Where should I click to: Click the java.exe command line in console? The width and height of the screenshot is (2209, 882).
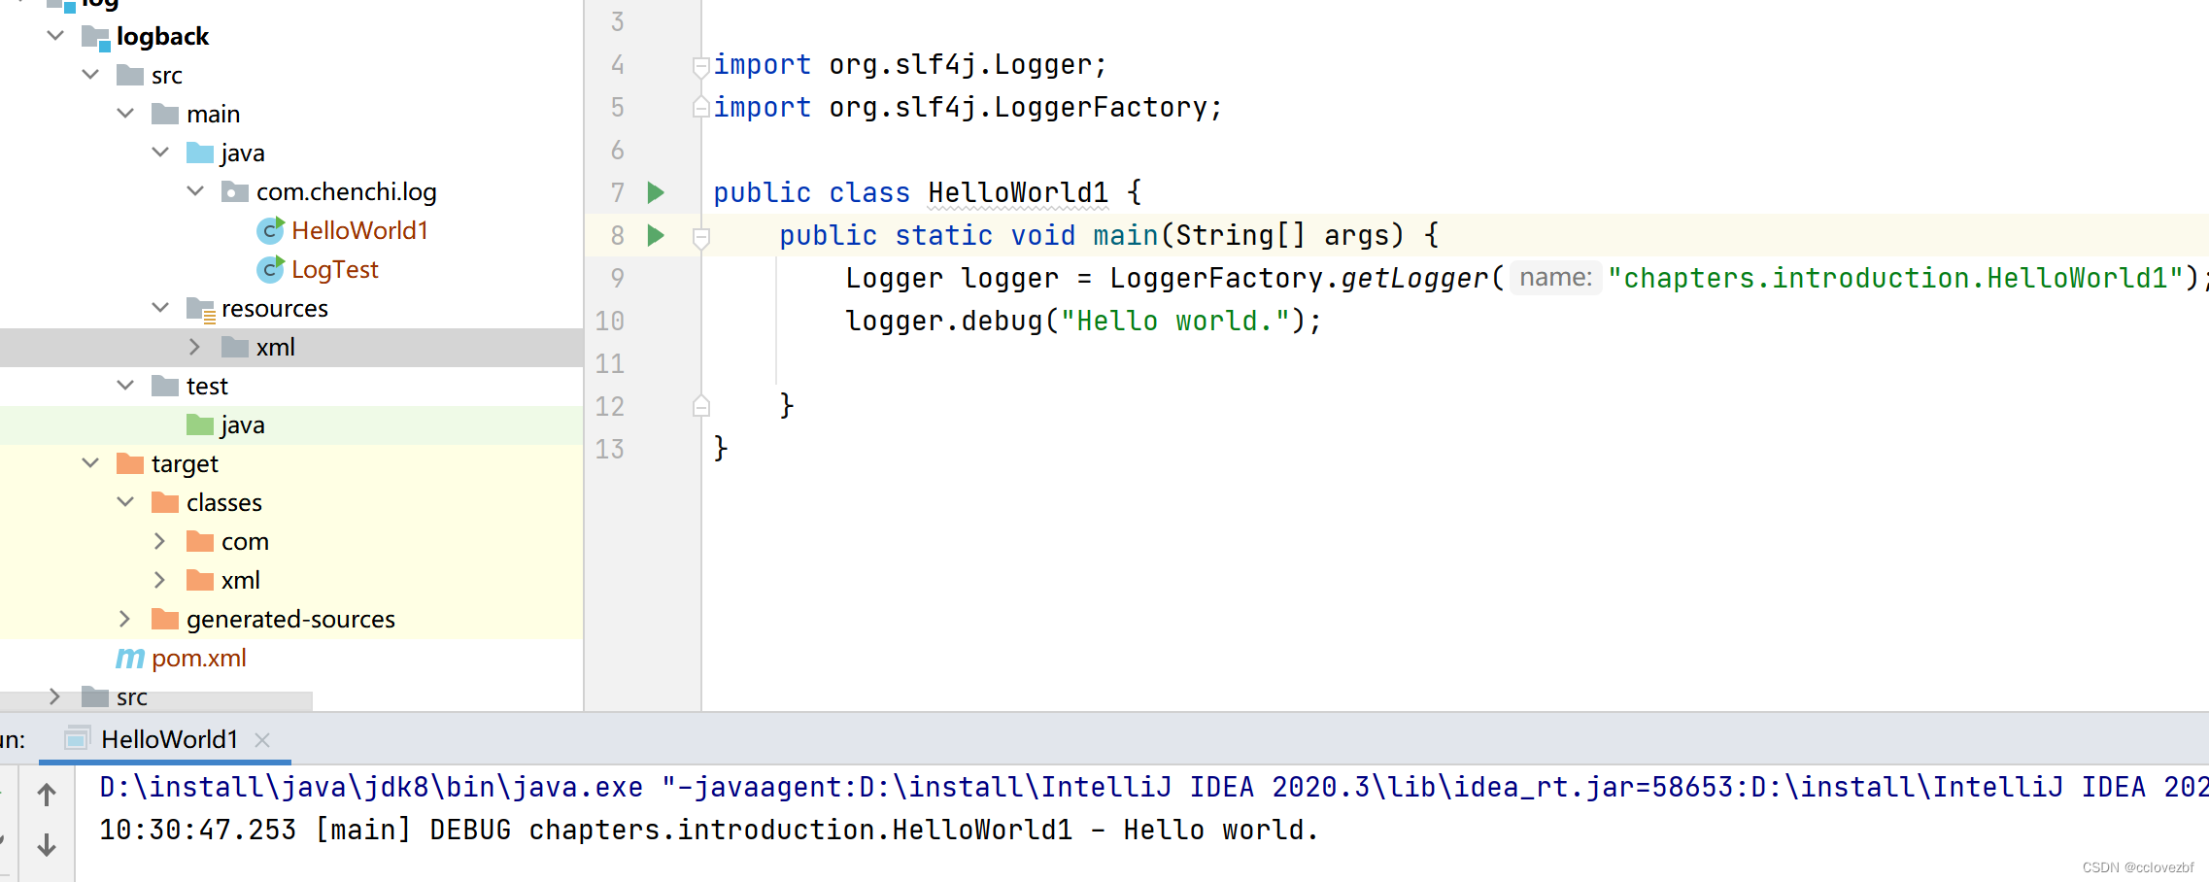(1153, 787)
